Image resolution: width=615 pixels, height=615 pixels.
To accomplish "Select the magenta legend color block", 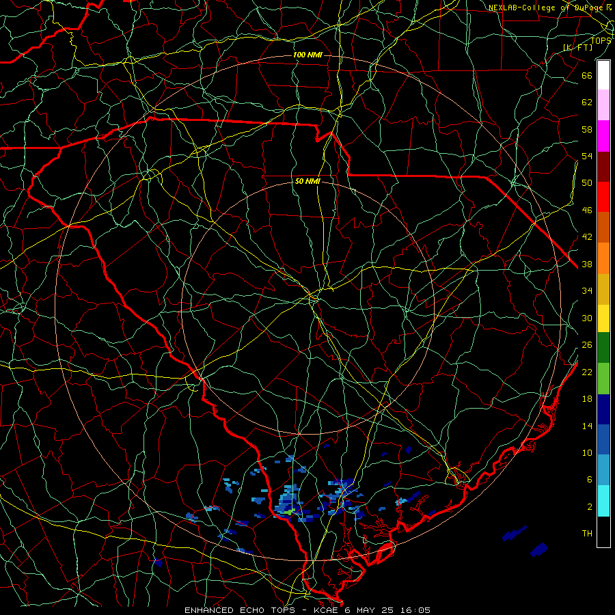I will pyautogui.click(x=603, y=136).
